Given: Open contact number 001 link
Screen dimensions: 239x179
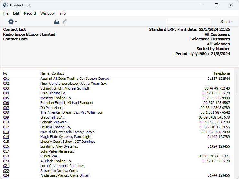Looking at the screenshot, I should coord(6,79).
